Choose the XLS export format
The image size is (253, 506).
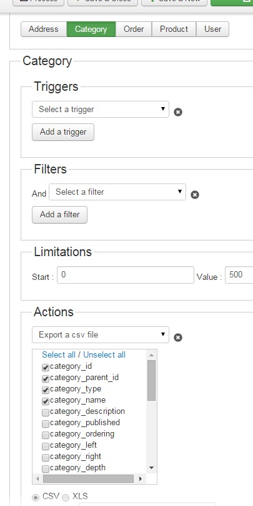tap(66, 498)
